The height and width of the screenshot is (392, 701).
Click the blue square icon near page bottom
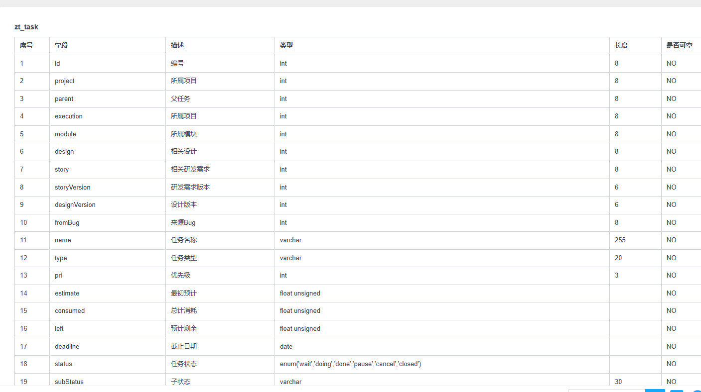coord(677,391)
